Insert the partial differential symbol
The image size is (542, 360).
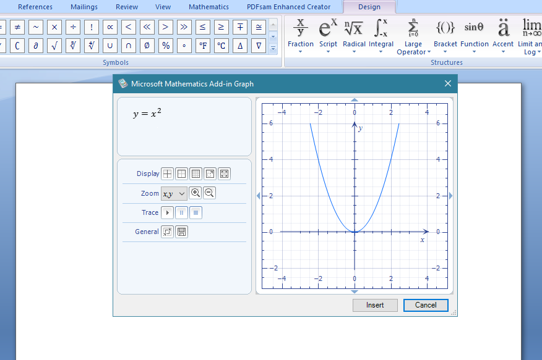tap(36, 46)
